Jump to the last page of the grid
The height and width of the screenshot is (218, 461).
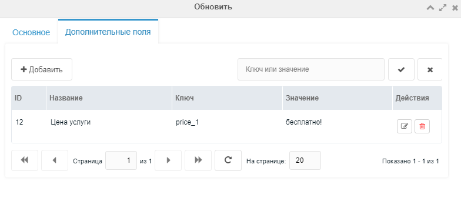[x=198, y=160]
